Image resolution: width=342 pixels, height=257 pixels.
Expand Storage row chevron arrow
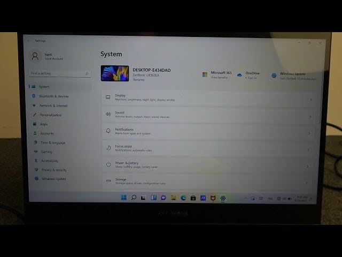306,183
